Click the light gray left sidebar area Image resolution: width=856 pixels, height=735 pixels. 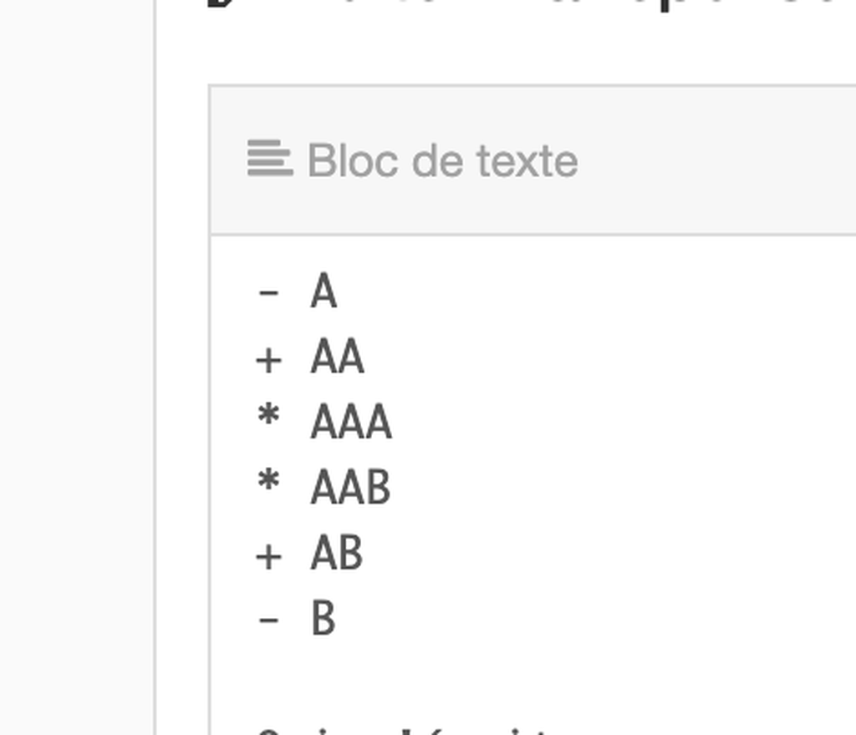77,367
